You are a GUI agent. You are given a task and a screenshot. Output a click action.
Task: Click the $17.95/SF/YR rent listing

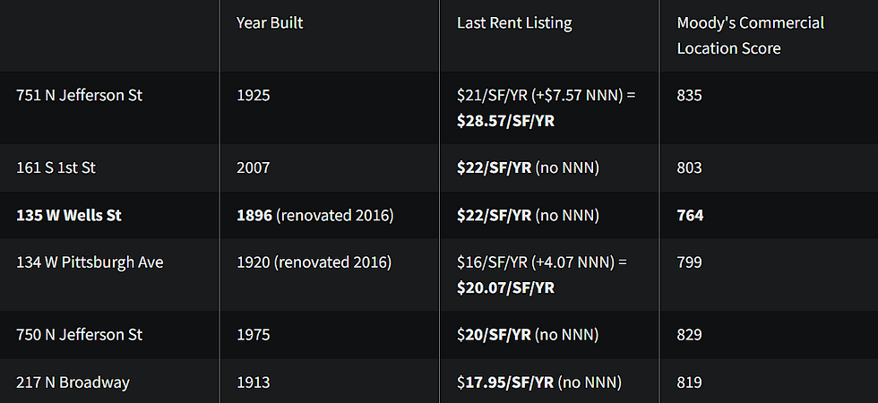pos(505,383)
